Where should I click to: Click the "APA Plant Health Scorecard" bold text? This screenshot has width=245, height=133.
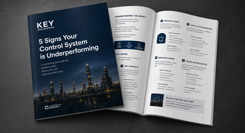pyautogui.click(x=181, y=105)
